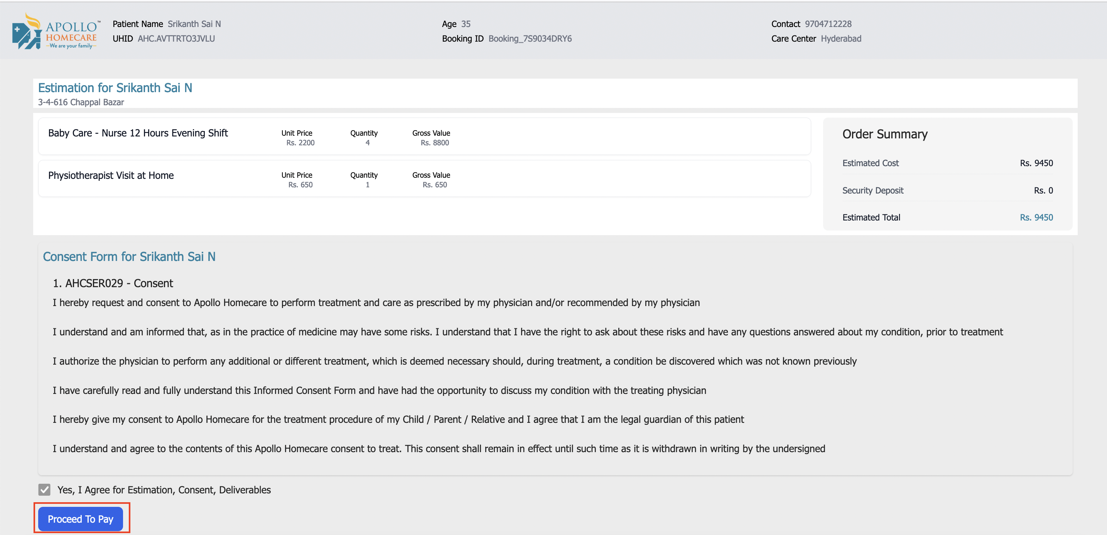Click the Care Center Hyderabad text
This screenshot has width=1107, height=535.
(840, 39)
